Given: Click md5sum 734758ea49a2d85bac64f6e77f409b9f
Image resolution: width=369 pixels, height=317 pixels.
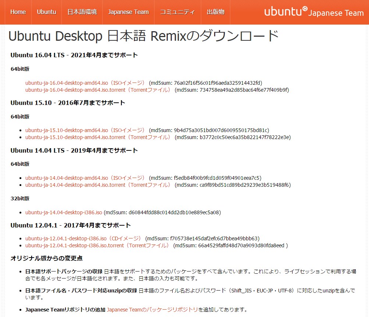Looking at the screenshot, I should coord(243,90).
